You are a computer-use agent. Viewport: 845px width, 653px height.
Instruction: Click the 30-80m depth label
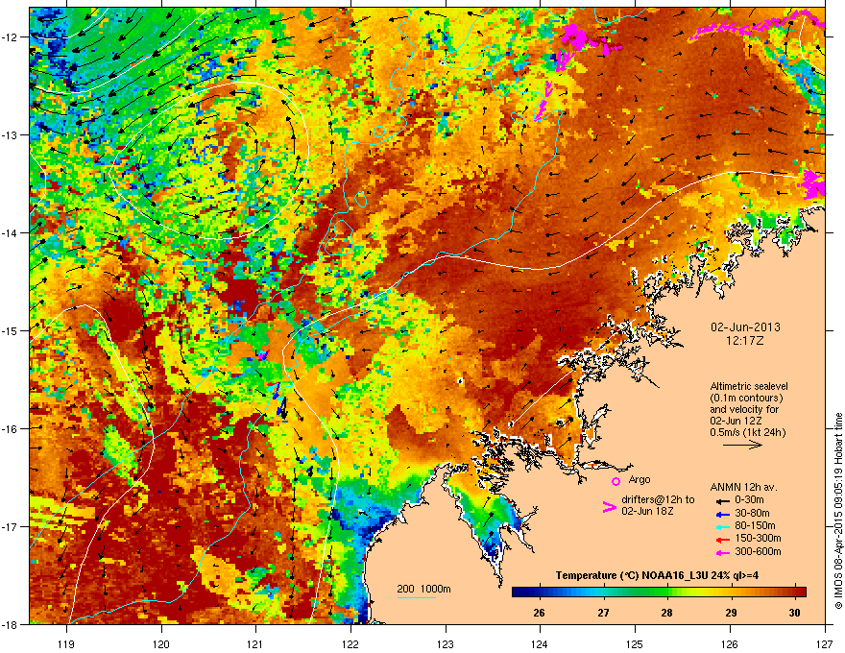click(752, 513)
